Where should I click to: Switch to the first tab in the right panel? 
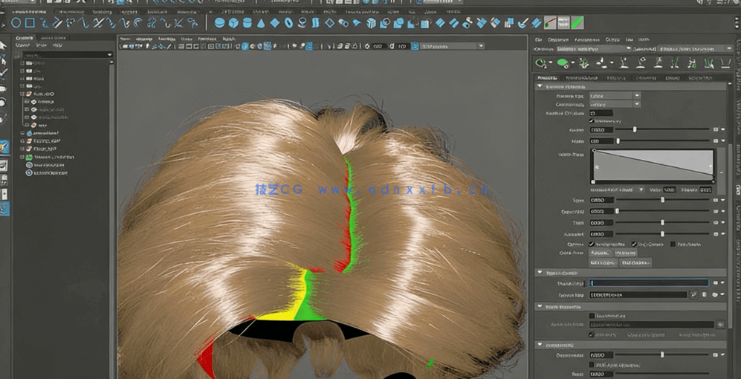(548, 77)
